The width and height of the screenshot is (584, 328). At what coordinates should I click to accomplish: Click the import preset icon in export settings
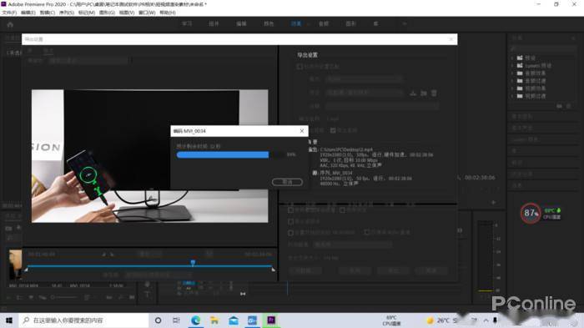pyautogui.click(x=424, y=93)
